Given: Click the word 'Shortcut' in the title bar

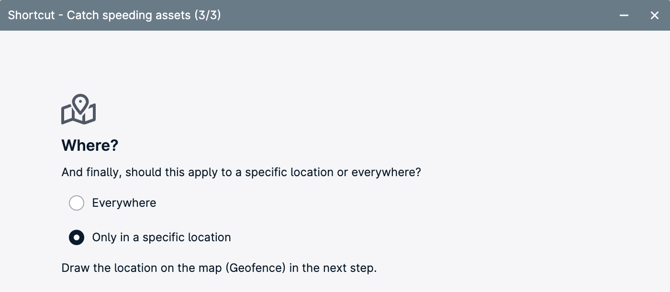Looking at the screenshot, I should tap(32, 15).
